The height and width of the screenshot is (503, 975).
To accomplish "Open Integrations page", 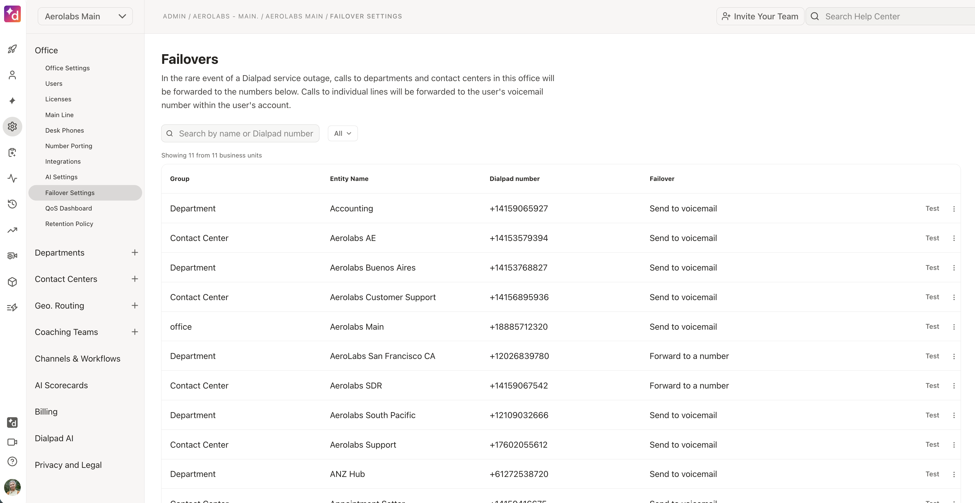I will (x=63, y=162).
